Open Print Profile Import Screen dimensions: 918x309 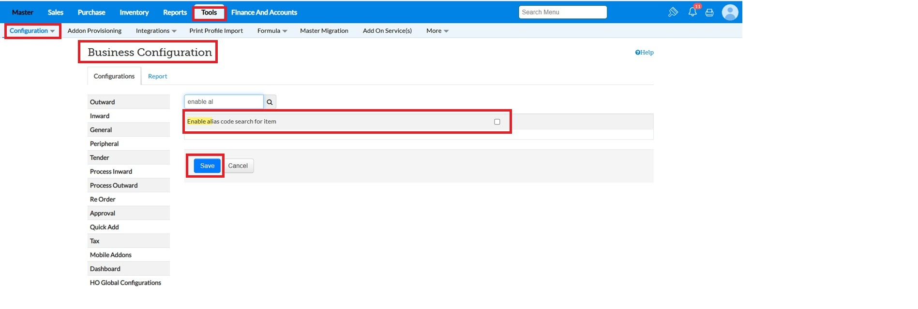tap(216, 30)
